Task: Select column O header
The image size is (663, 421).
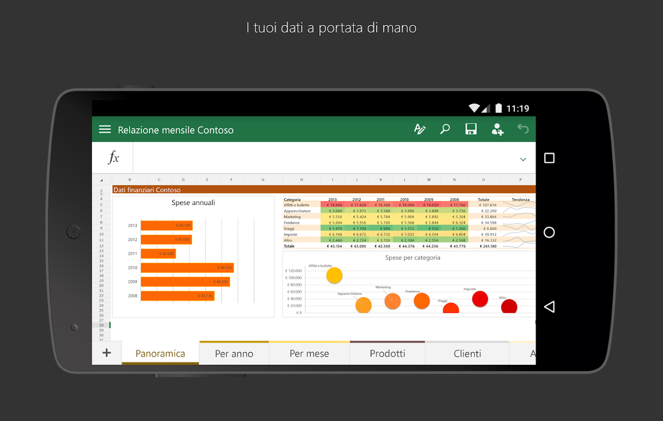Action: (484, 180)
